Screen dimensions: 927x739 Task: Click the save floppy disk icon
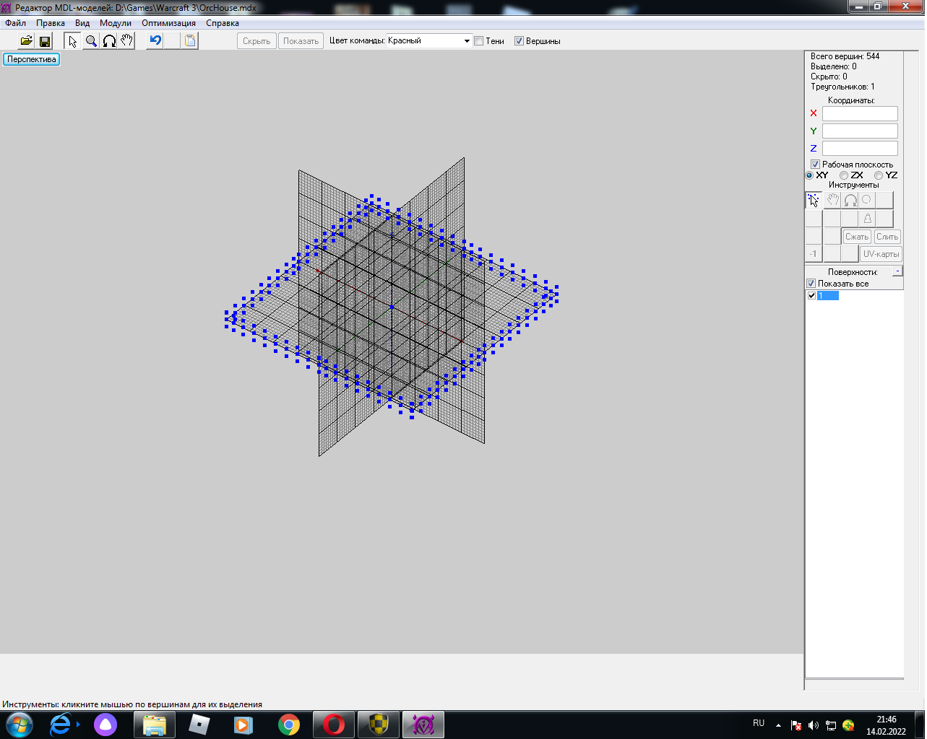point(45,41)
